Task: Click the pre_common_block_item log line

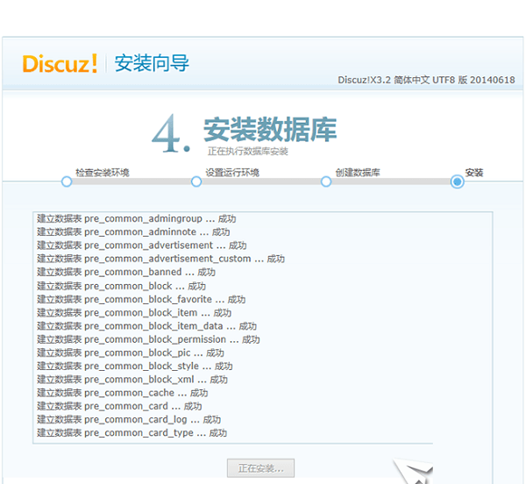Action: [x=134, y=313]
